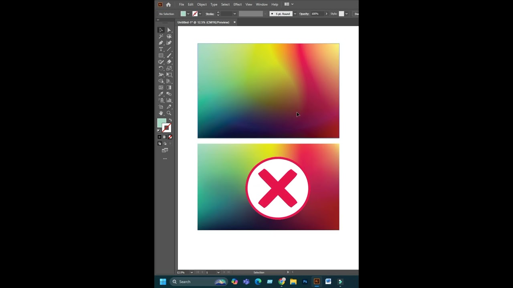Select the Artboard tool
Image resolution: width=513 pixels, height=288 pixels.
tap(161, 107)
